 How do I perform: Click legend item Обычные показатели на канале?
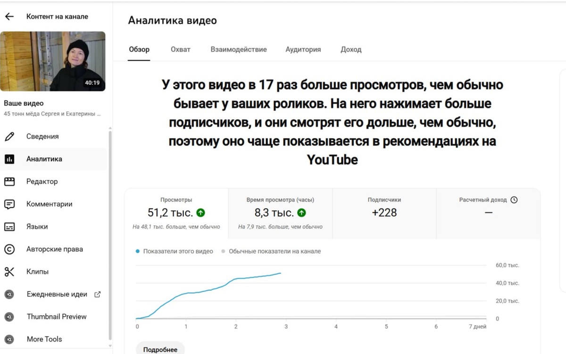(x=271, y=251)
